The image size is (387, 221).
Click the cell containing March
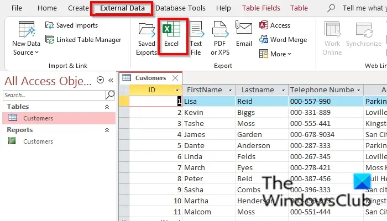(209, 168)
